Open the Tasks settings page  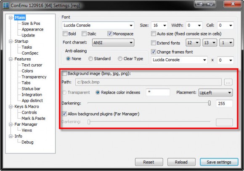27,47
